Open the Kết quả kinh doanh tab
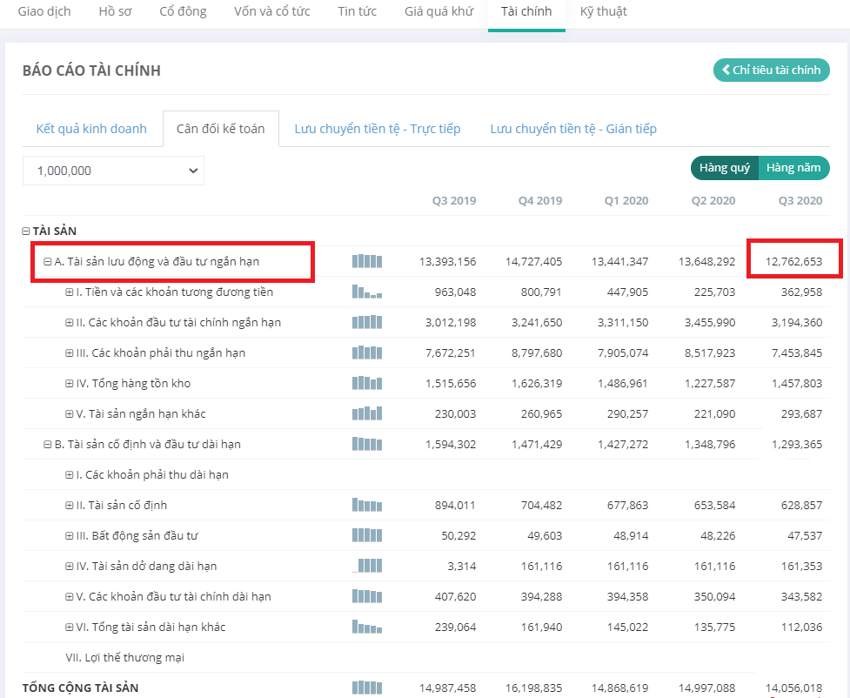The image size is (850, 698). click(x=91, y=129)
